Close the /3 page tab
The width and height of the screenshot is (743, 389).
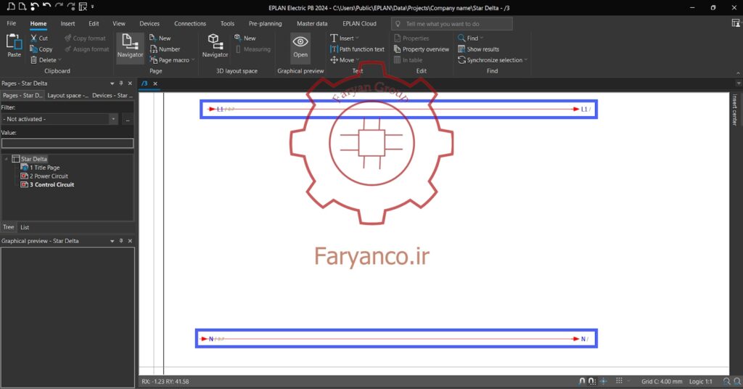[155, 83]
